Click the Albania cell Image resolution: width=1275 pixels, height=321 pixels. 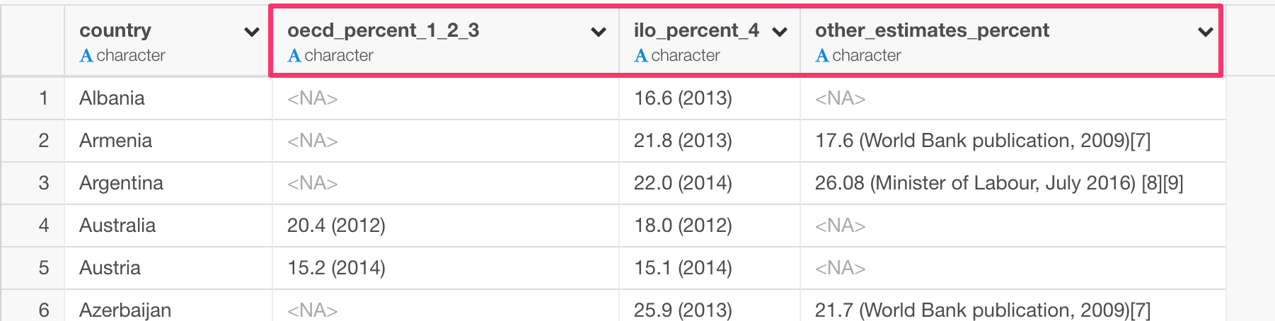pyautogui.click(x=168, y=98)
